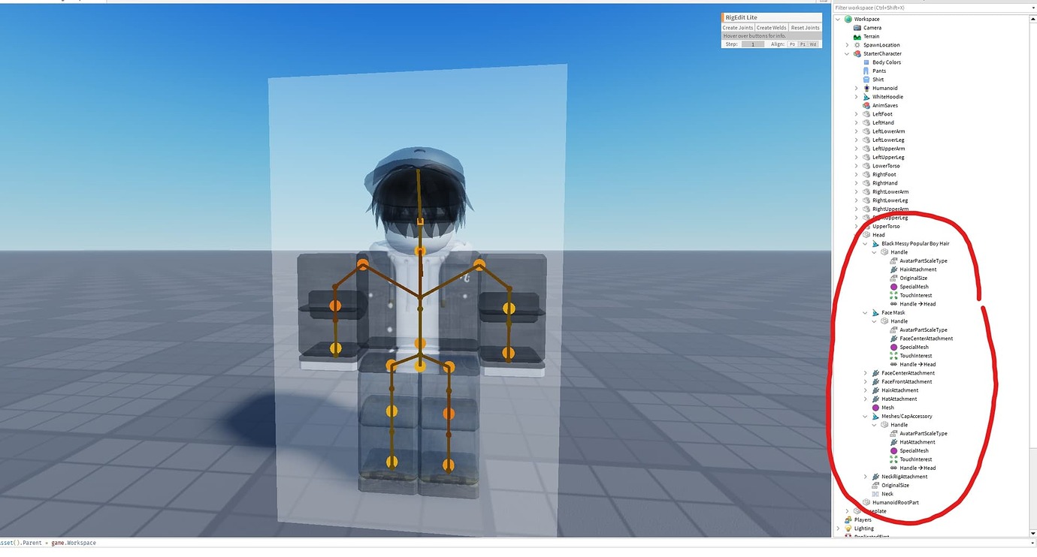Click the WhiteHoodie shirt icon

tap(866, 96)
